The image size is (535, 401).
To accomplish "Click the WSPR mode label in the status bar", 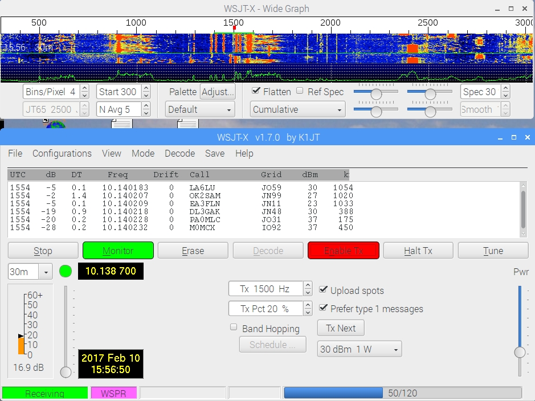I will 113,393.
